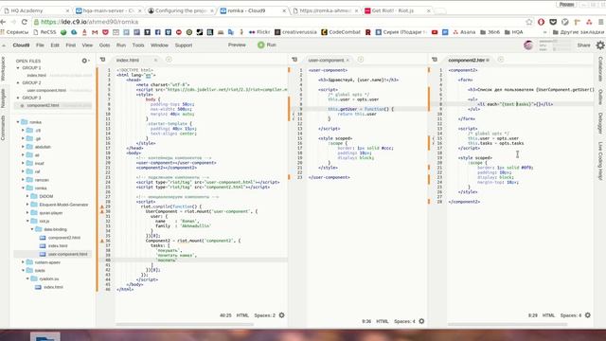Open the Commands side panel
Screen dimensions: 606x341
point(4,128)
